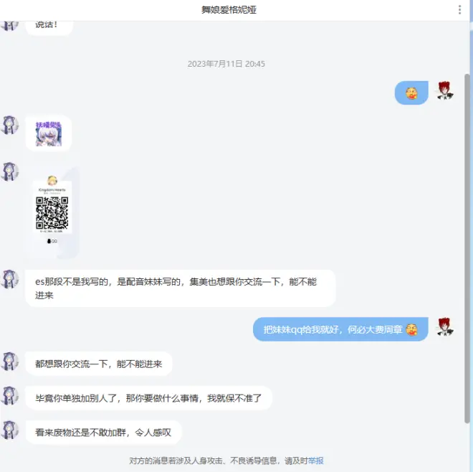The width and height of the screenshot is (473, 472).
Task: Click red-haired avatar beside '把妹妹qq给我就好' message
Action: point(445,327)
